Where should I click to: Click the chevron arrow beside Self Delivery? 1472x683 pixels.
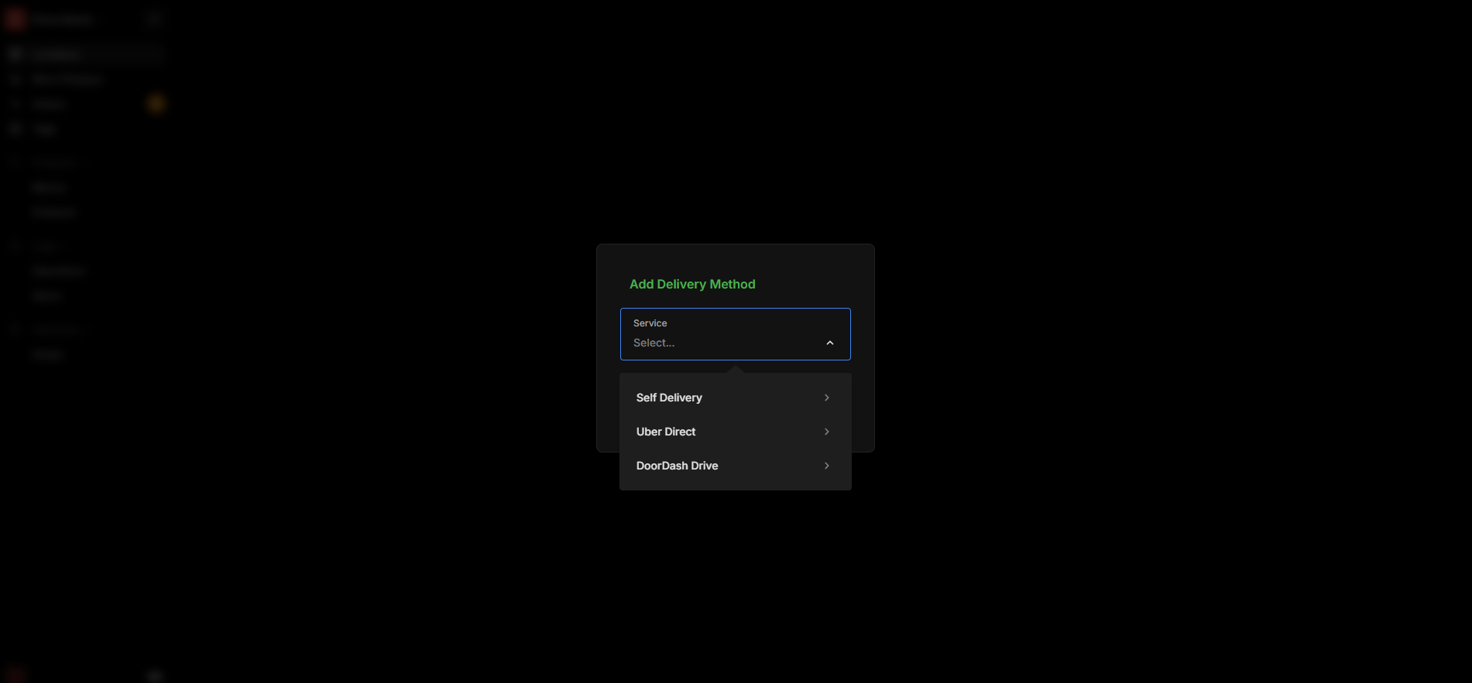coord(826,398)
